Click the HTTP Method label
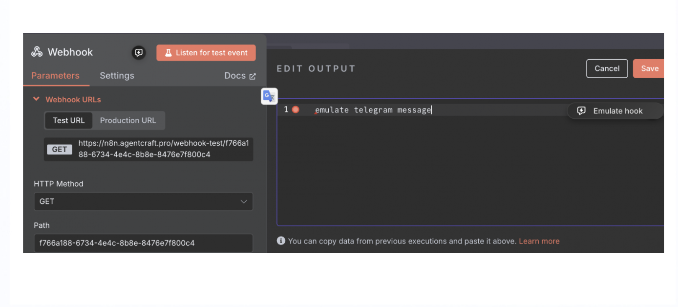The height and width of the screenshot is (307, 678). click(59, 184)
